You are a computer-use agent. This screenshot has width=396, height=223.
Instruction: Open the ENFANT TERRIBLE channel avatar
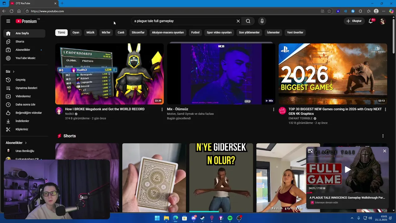point(282,111)
